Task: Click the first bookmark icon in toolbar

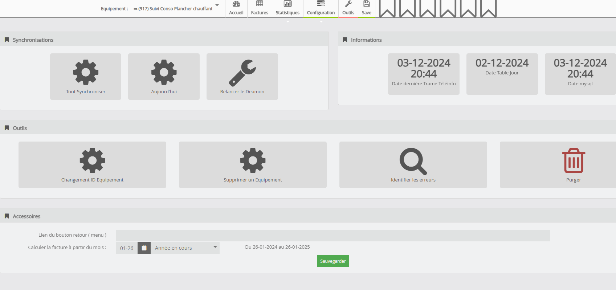Action: click(387, 8)
